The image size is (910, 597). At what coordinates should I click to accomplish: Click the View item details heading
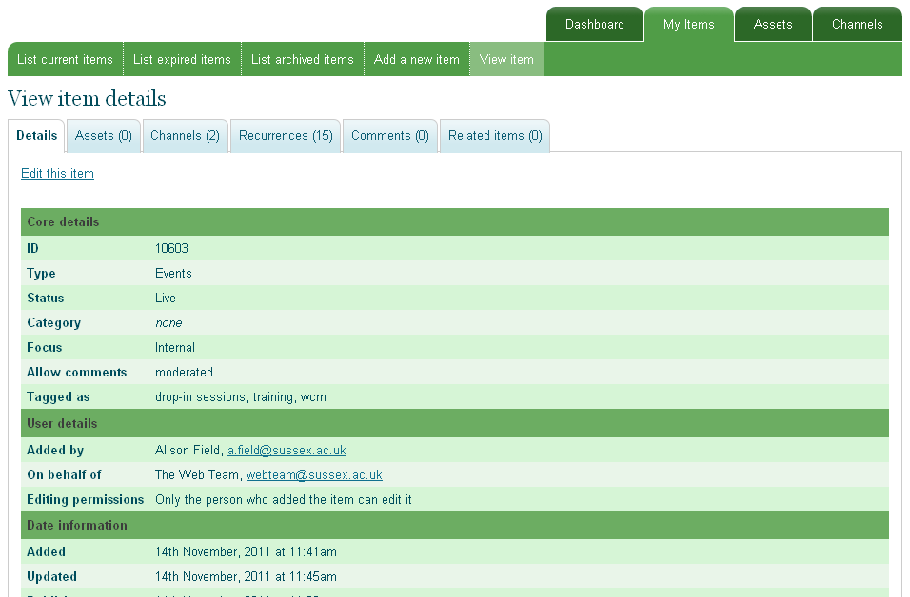pos(87,99)
